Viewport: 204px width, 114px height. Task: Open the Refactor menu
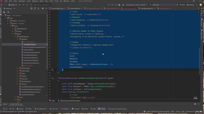[x=35, y=1]
